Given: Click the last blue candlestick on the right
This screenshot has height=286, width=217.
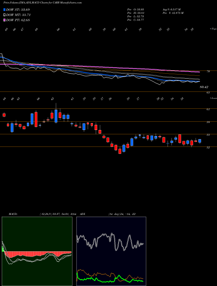Looking at the screenshot, I should coord(200,141).
